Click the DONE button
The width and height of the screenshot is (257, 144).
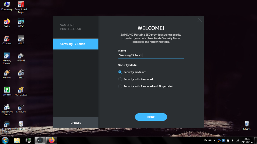(151, 117)
